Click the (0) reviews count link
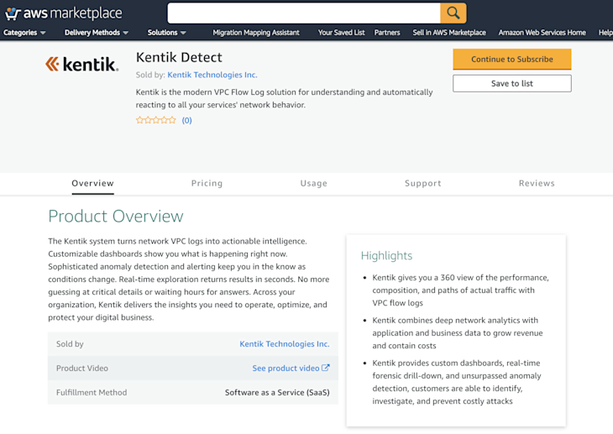The height and width of the screenshot is (434, 613). (x=187, y=120)
